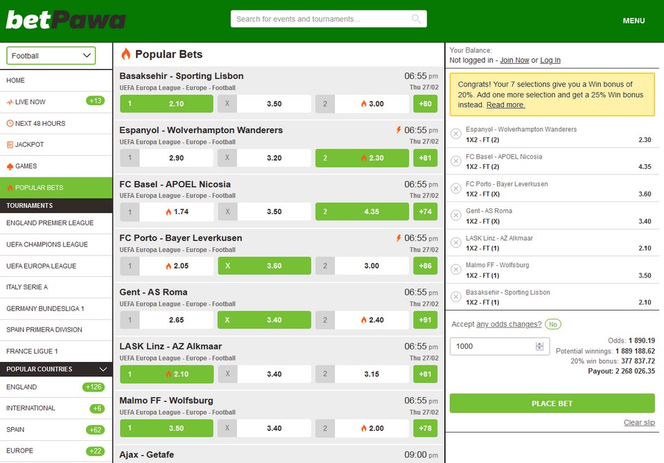Viewport: 664px width, 463px height.
Task: Click the Log In link
Action: click(550, 60)
